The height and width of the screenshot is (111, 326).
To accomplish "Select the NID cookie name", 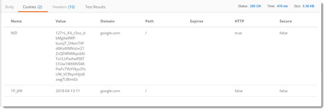I will [x=14, y=33].
